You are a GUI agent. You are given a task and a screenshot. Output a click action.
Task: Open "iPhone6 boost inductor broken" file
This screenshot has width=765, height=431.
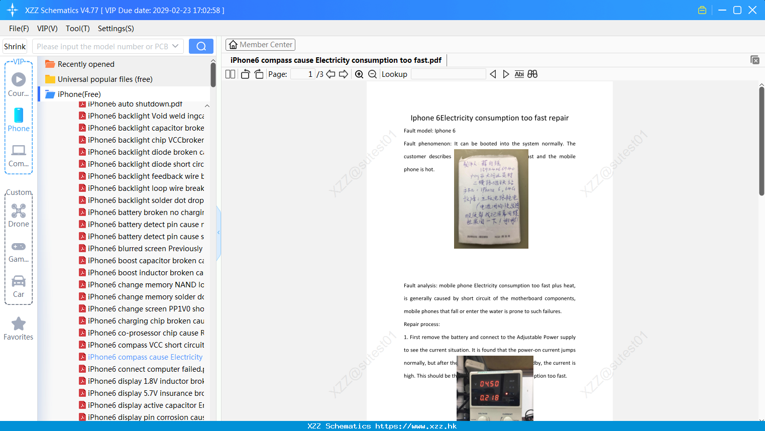pyautogui.click(x=141, y=273)
